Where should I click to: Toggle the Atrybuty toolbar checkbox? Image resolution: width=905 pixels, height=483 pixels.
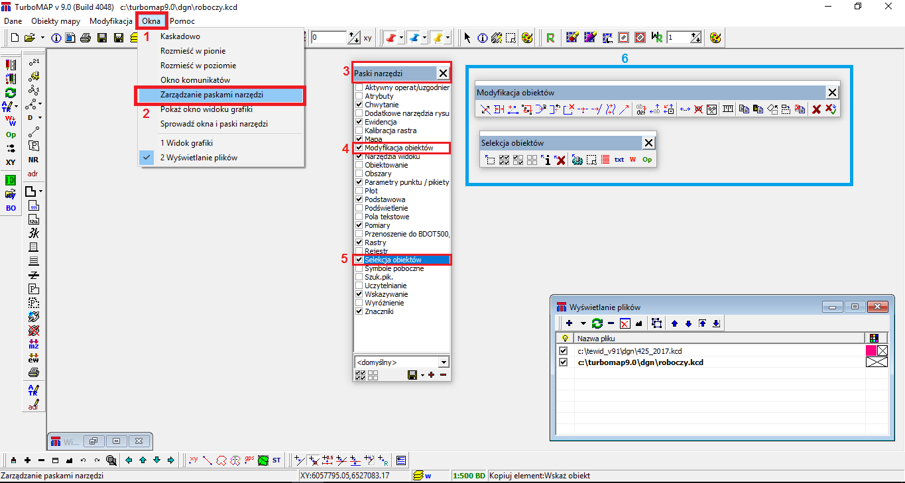coord(359,96)
